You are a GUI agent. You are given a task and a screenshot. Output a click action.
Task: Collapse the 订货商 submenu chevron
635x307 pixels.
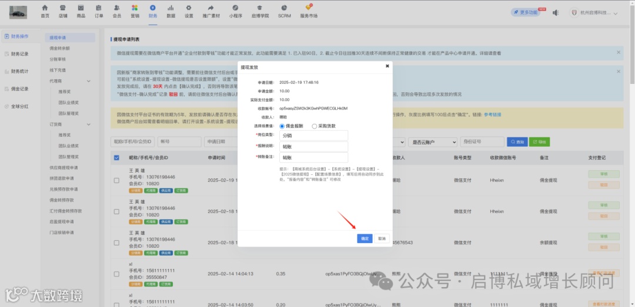click(89, 124)
